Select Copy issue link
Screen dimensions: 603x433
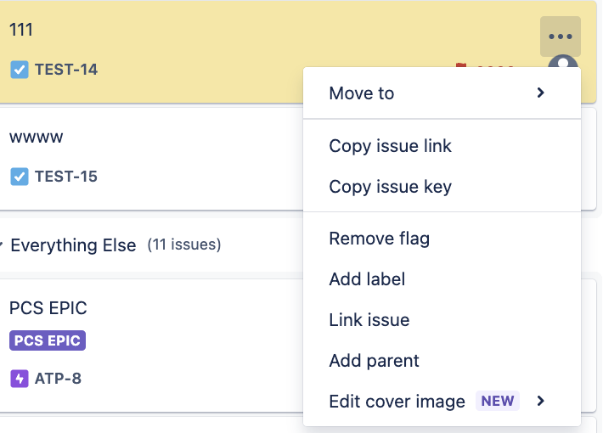390,146
